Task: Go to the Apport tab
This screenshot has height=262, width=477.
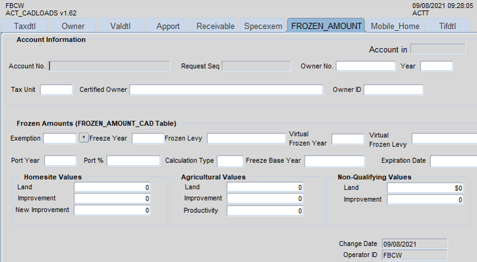Action: (x=168, y=26)
